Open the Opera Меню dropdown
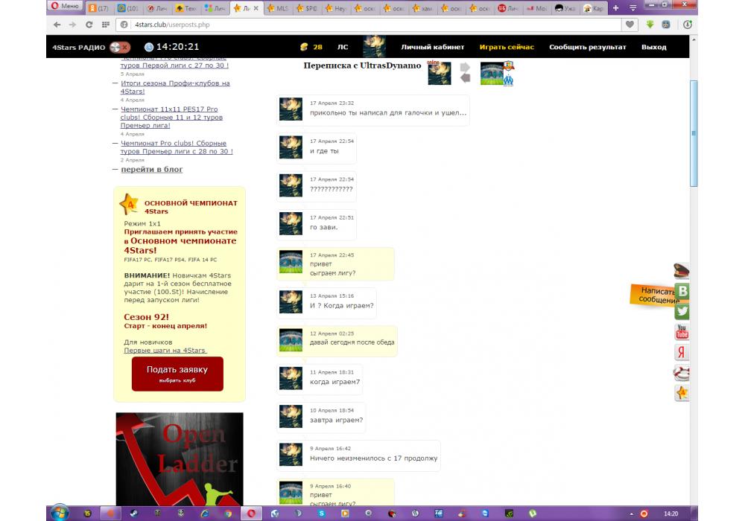The width and height of the screenshot is (745, 521). (x=65, y=7)
